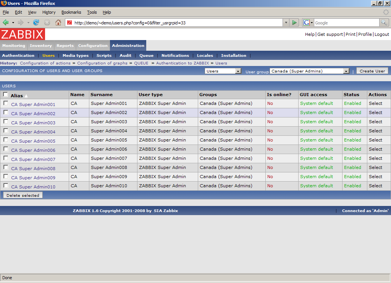Click the browser Forward arrow icon

(x=21, y=23)
